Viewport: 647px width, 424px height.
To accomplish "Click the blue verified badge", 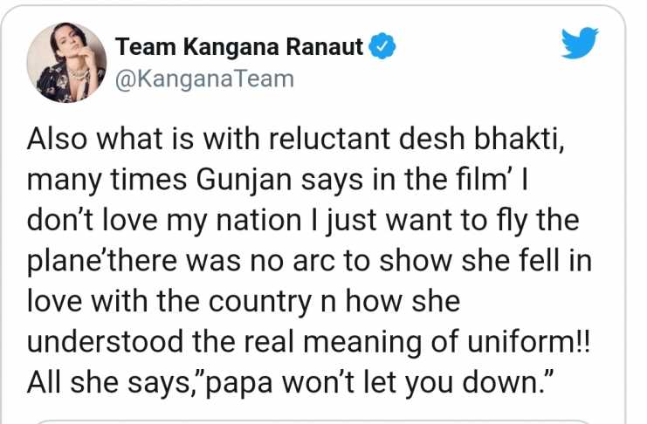I will point(382,45).
